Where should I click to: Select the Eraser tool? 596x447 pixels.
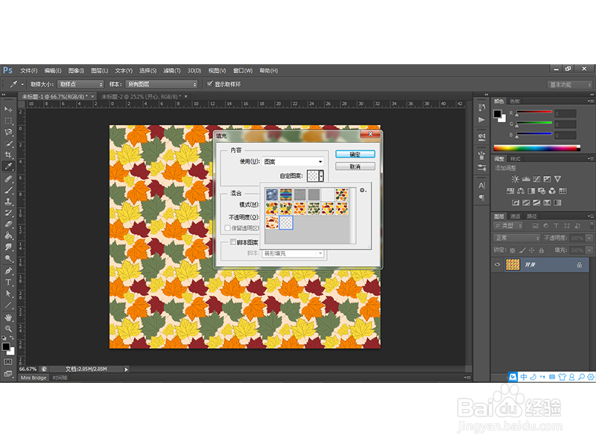pyautogui.click(x=8, y=224)
